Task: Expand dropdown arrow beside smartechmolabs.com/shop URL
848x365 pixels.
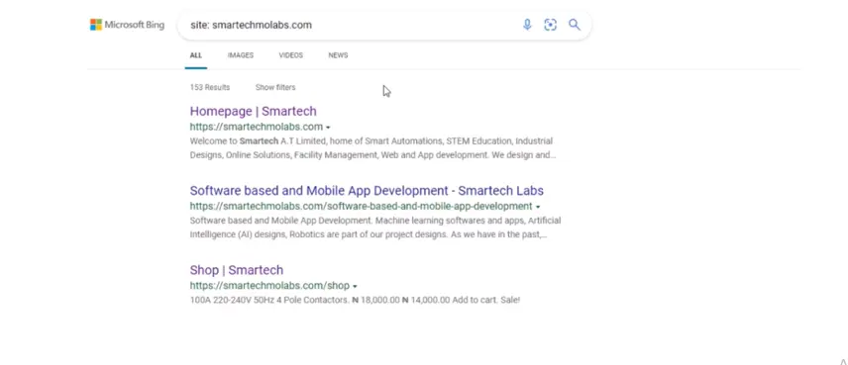Action: click(355, 286)
